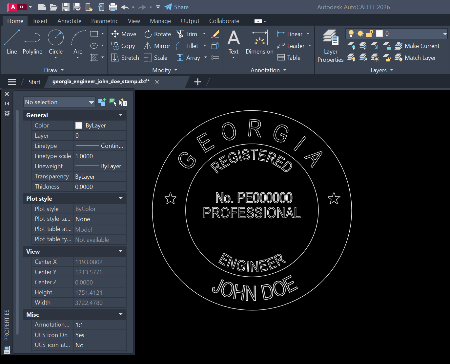Open the Circle tool dropdown arrow

pos(56,58)
